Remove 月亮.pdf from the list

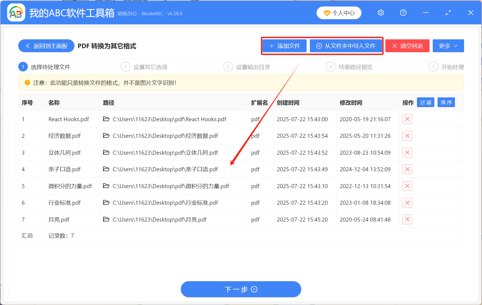coord(407,219)
